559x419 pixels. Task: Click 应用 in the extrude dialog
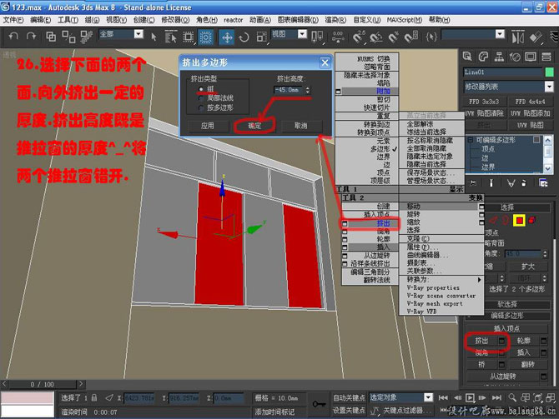click(208, 126)
